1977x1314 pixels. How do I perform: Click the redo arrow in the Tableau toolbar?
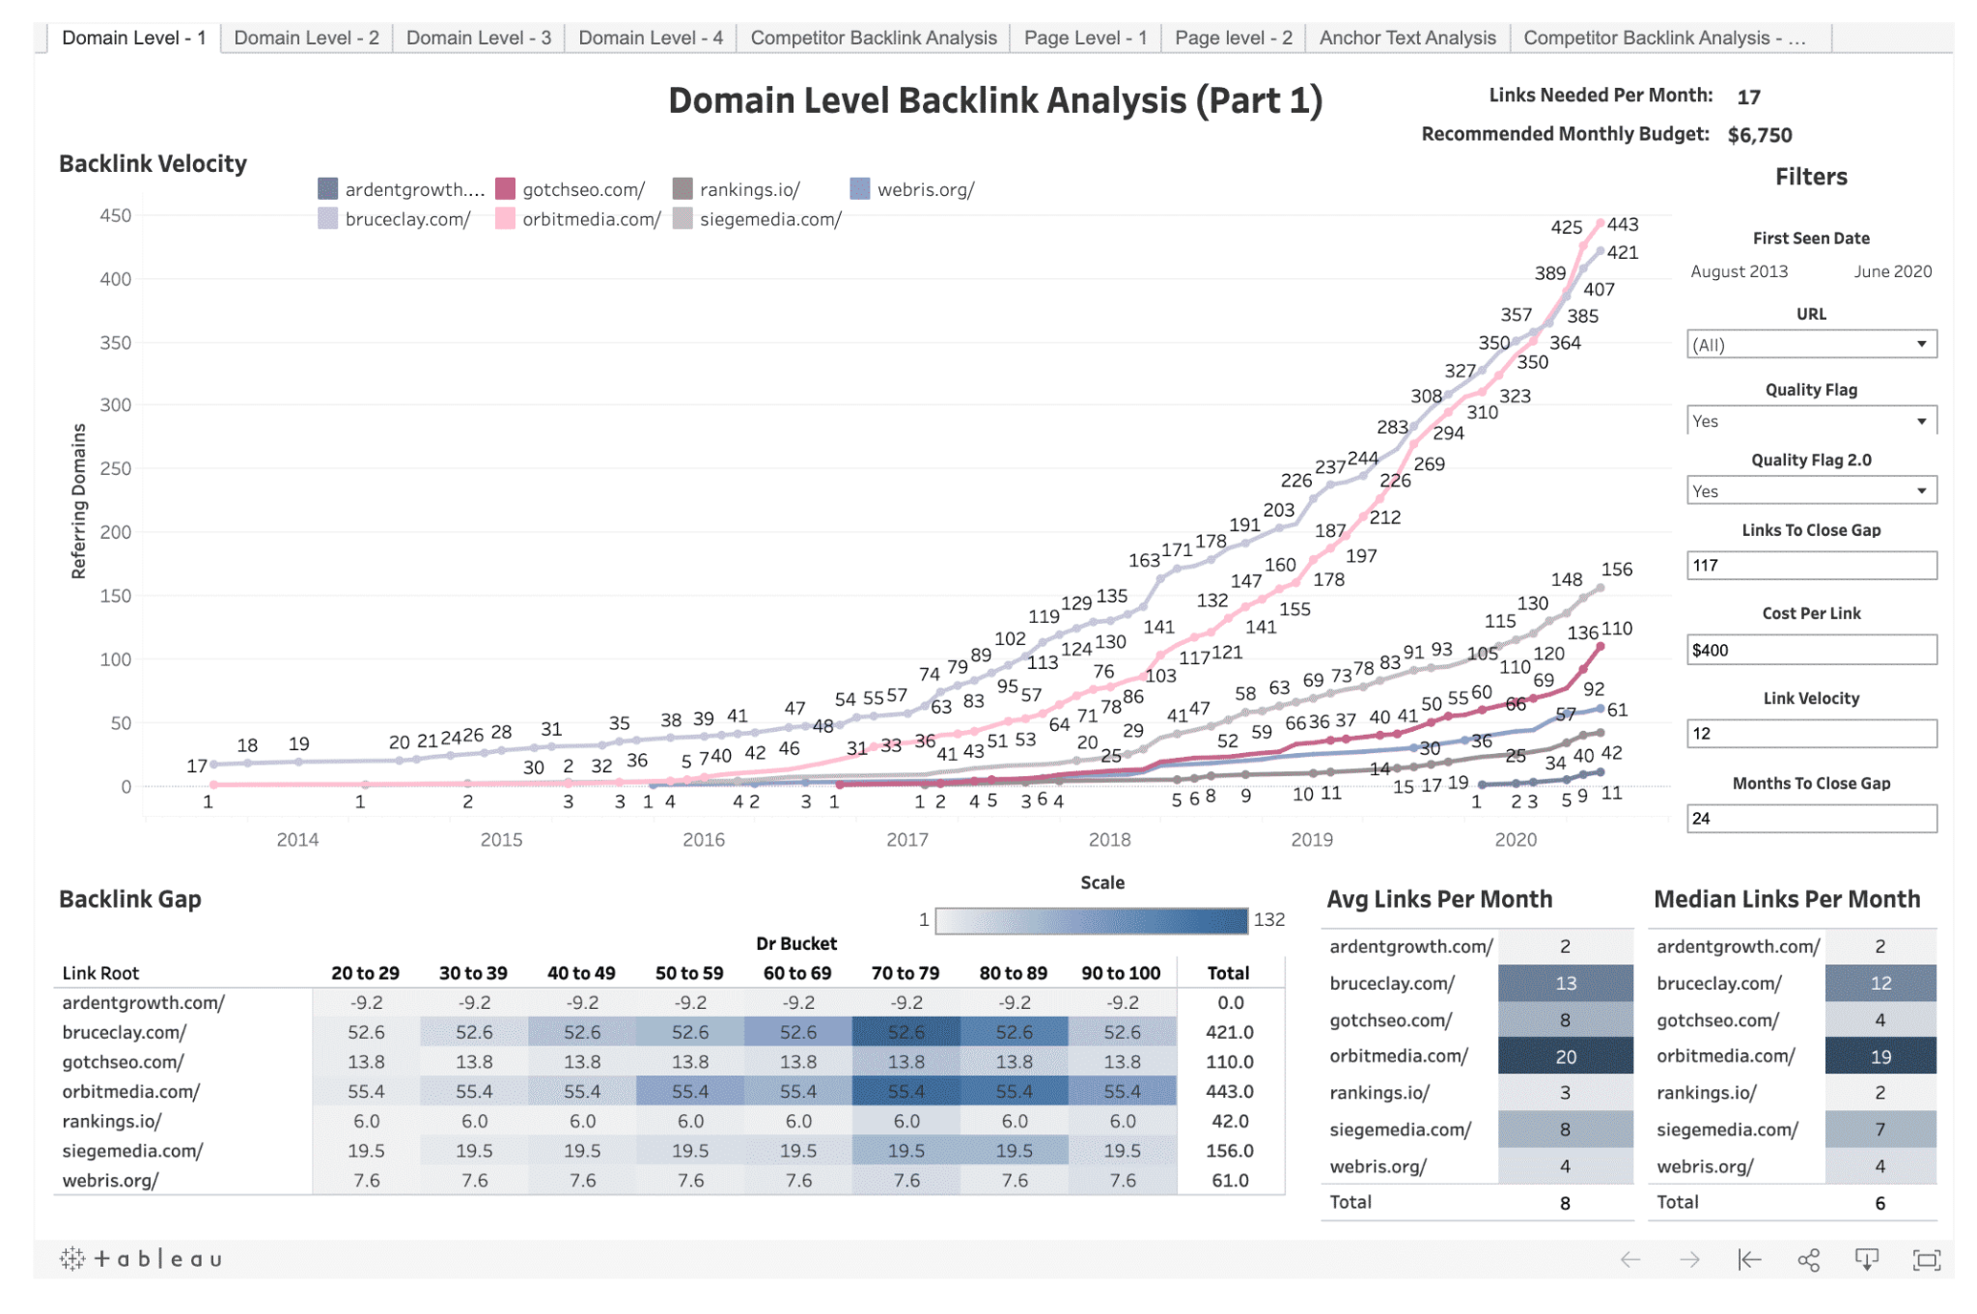pyautogui.click(x=1691, y=1259)
